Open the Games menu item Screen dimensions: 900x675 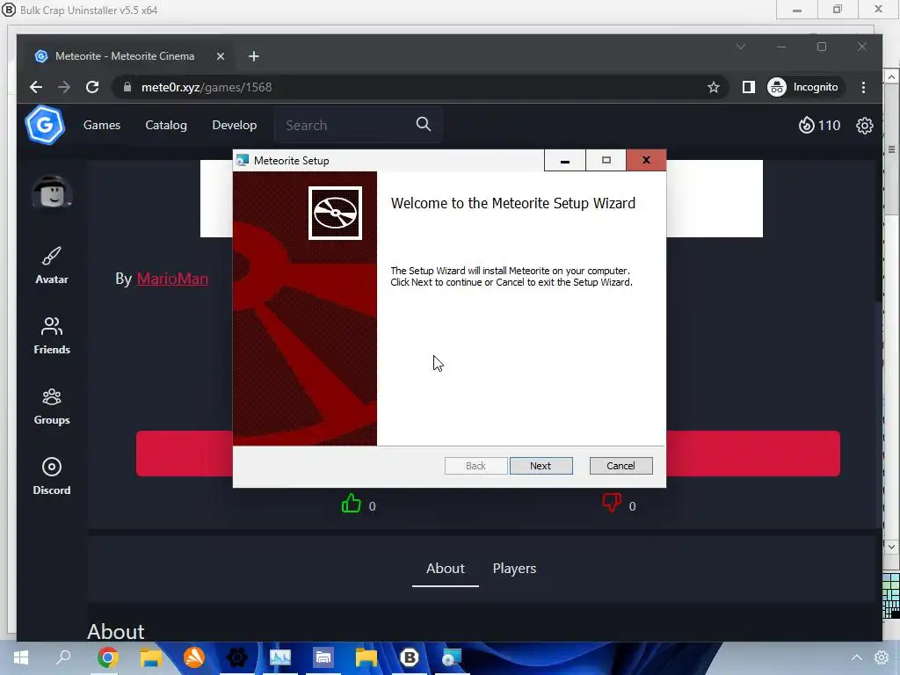coord(102,125)
